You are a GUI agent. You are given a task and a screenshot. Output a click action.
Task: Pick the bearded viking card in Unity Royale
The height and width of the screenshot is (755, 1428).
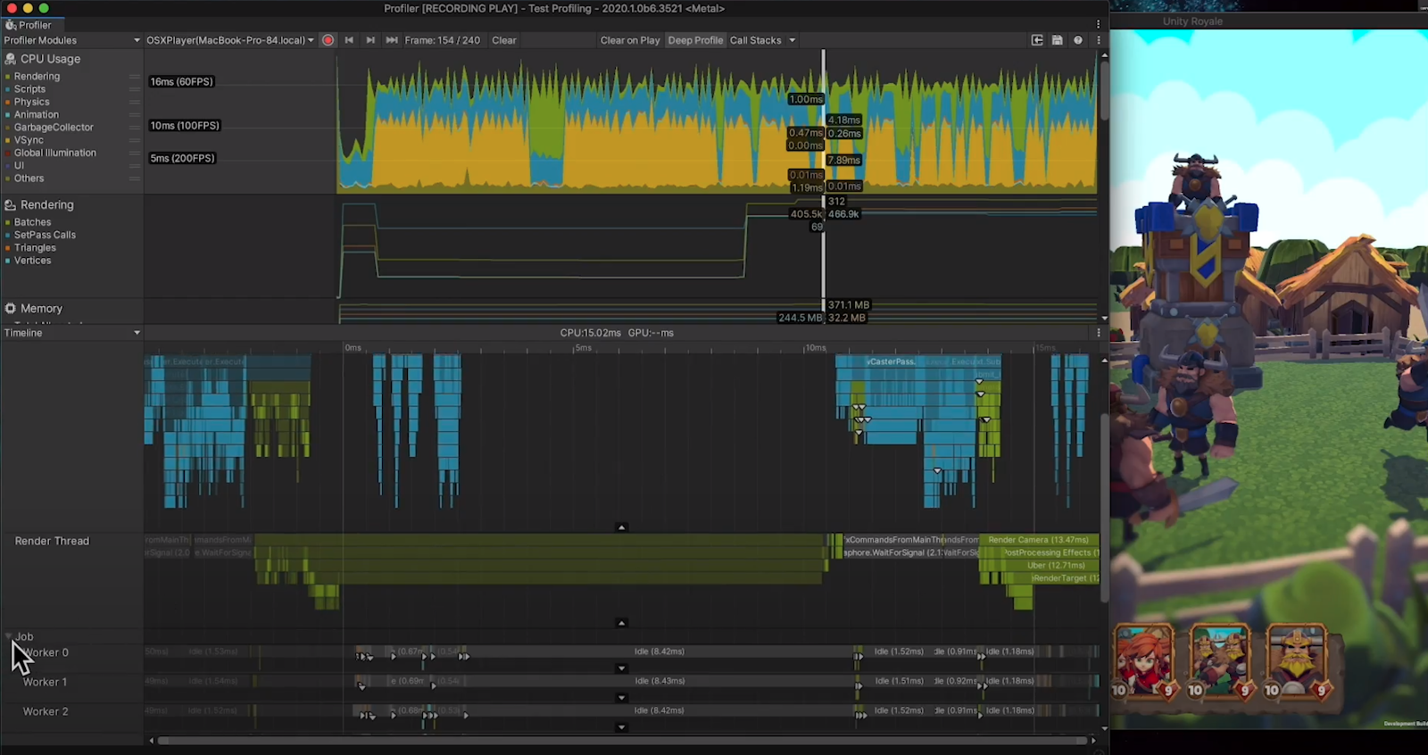point(1298,661)
